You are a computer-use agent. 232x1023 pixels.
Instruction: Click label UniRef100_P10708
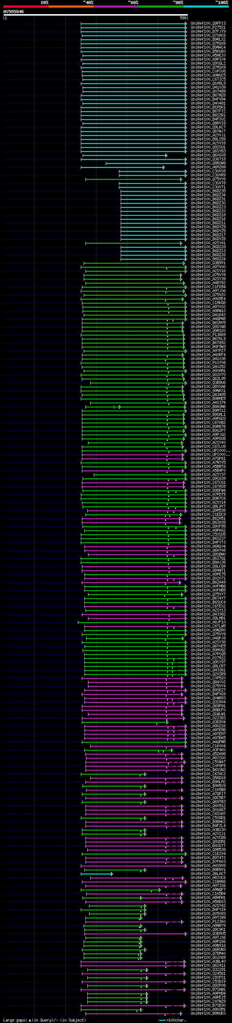pyautogui.click(x=208, y=363)
